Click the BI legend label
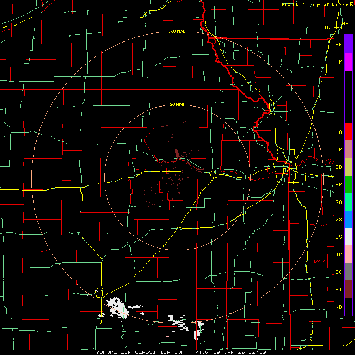The image size is (355, 355). 338,290
